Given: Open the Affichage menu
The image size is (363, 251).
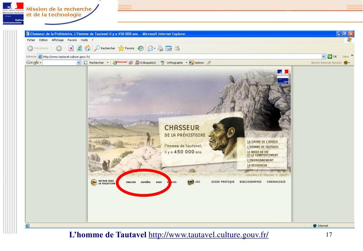Looking at the screenshot, I should (57, 40).
